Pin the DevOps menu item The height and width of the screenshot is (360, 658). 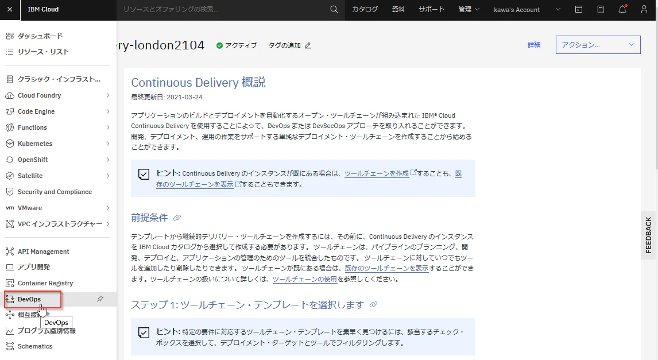click(100, 299)
